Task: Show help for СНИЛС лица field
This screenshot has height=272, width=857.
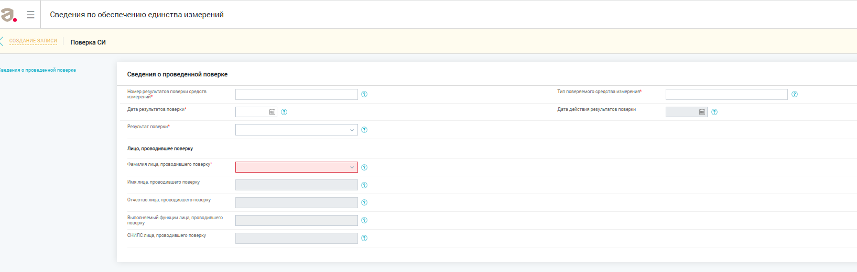Action: [364, 238]
